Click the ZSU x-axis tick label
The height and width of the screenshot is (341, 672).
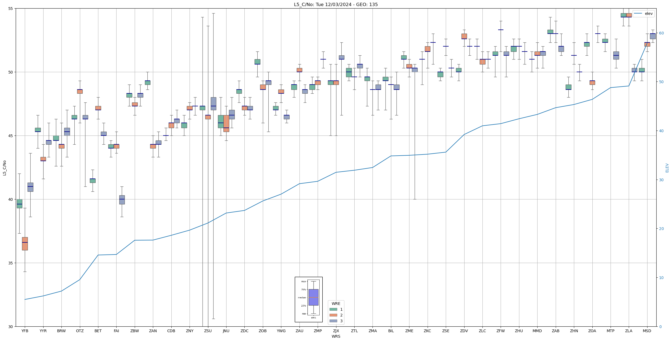tap(208, 331)
